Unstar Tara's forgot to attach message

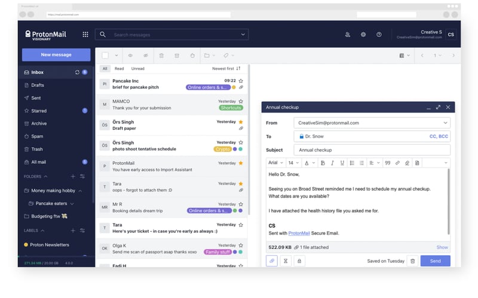pos(241,184)
